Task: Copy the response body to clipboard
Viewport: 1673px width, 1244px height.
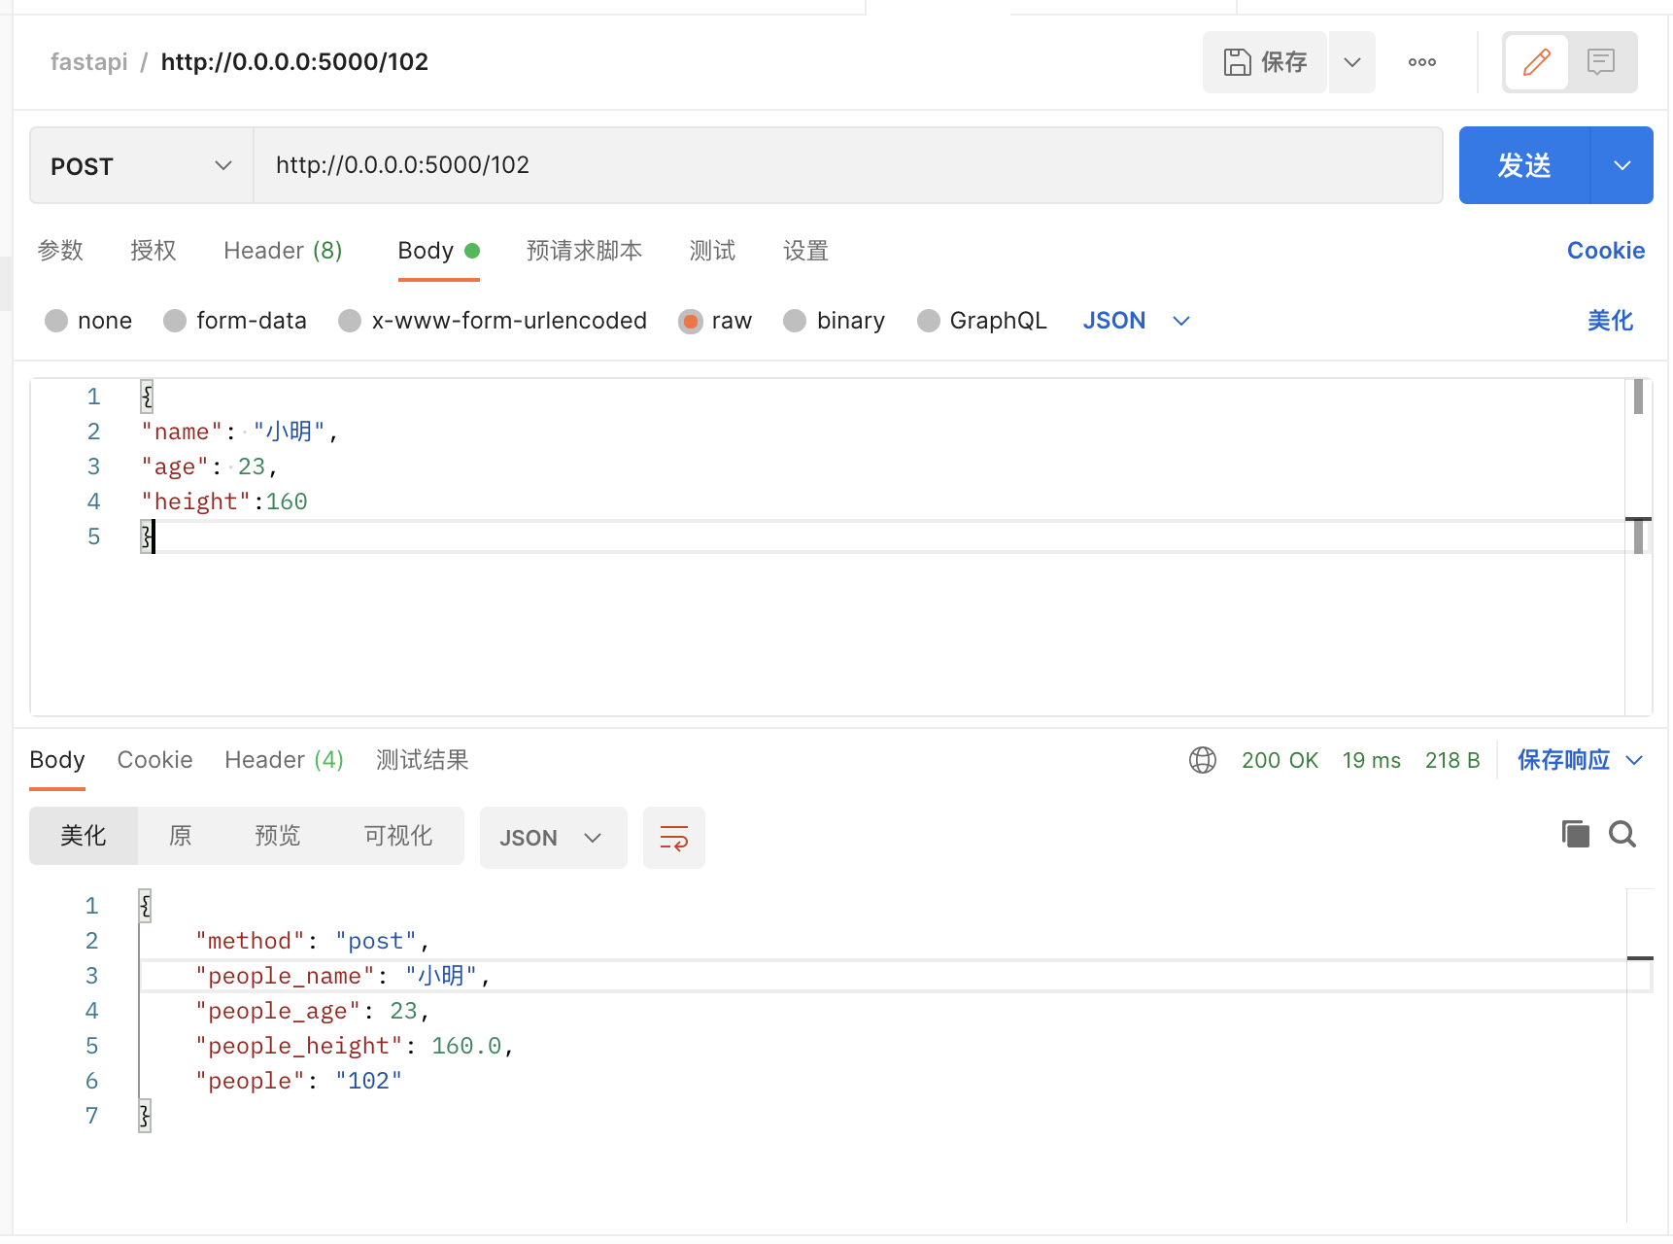Action: pyautogui.click(x=1575, y=834)
